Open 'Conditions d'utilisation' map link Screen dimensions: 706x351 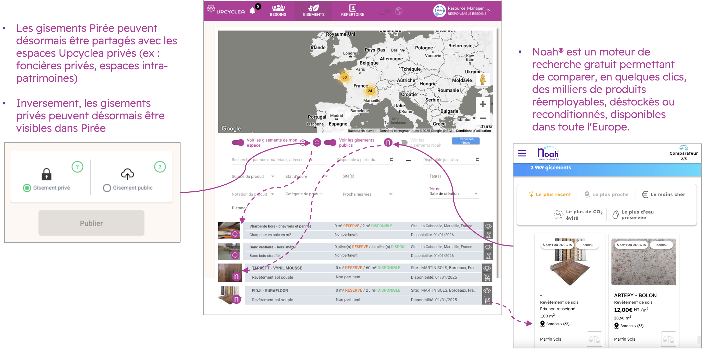pyautogui.click(x=473, y=131)
